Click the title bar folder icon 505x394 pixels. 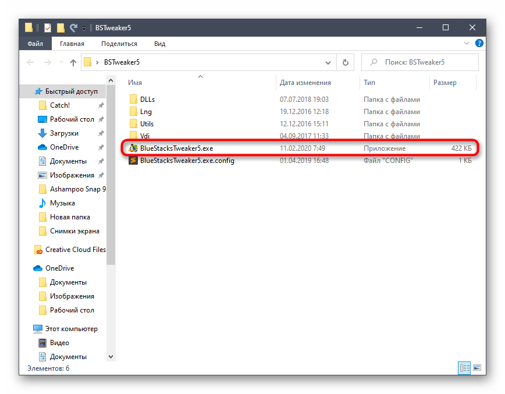coord(29,28)
